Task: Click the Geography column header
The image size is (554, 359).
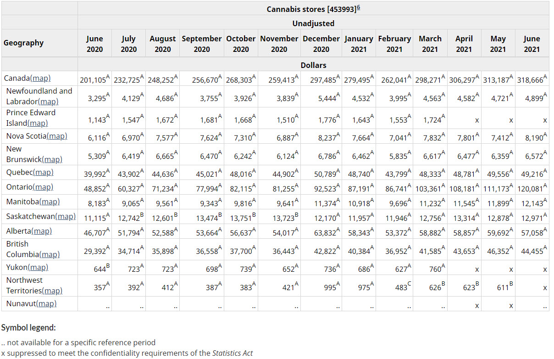Action: [24, 43]
